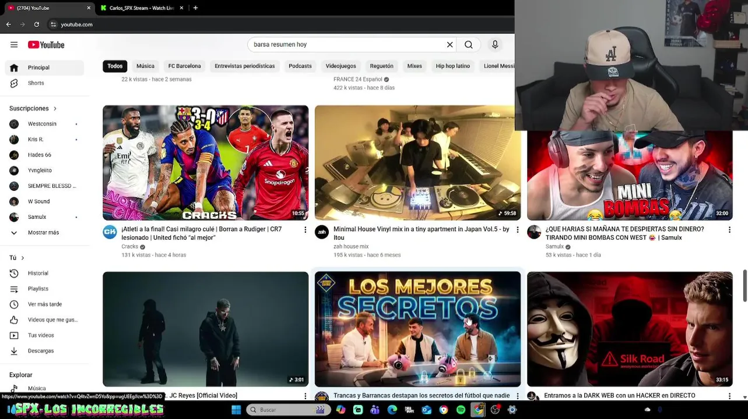This screenshot has height=419, width=748.
Task: Expand Mostrar más subscriptions
Action: pos(44,233)
